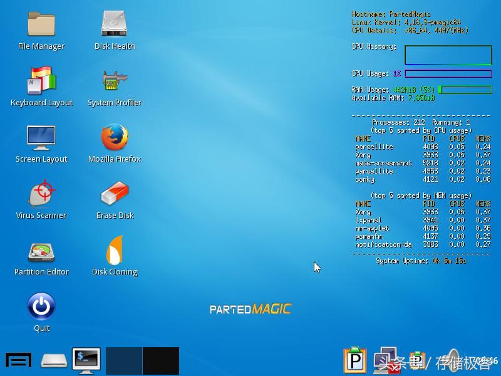Click the drive icon in the taskbar
The width and height of the screenshot is (501, 376).
coord(54,360)
